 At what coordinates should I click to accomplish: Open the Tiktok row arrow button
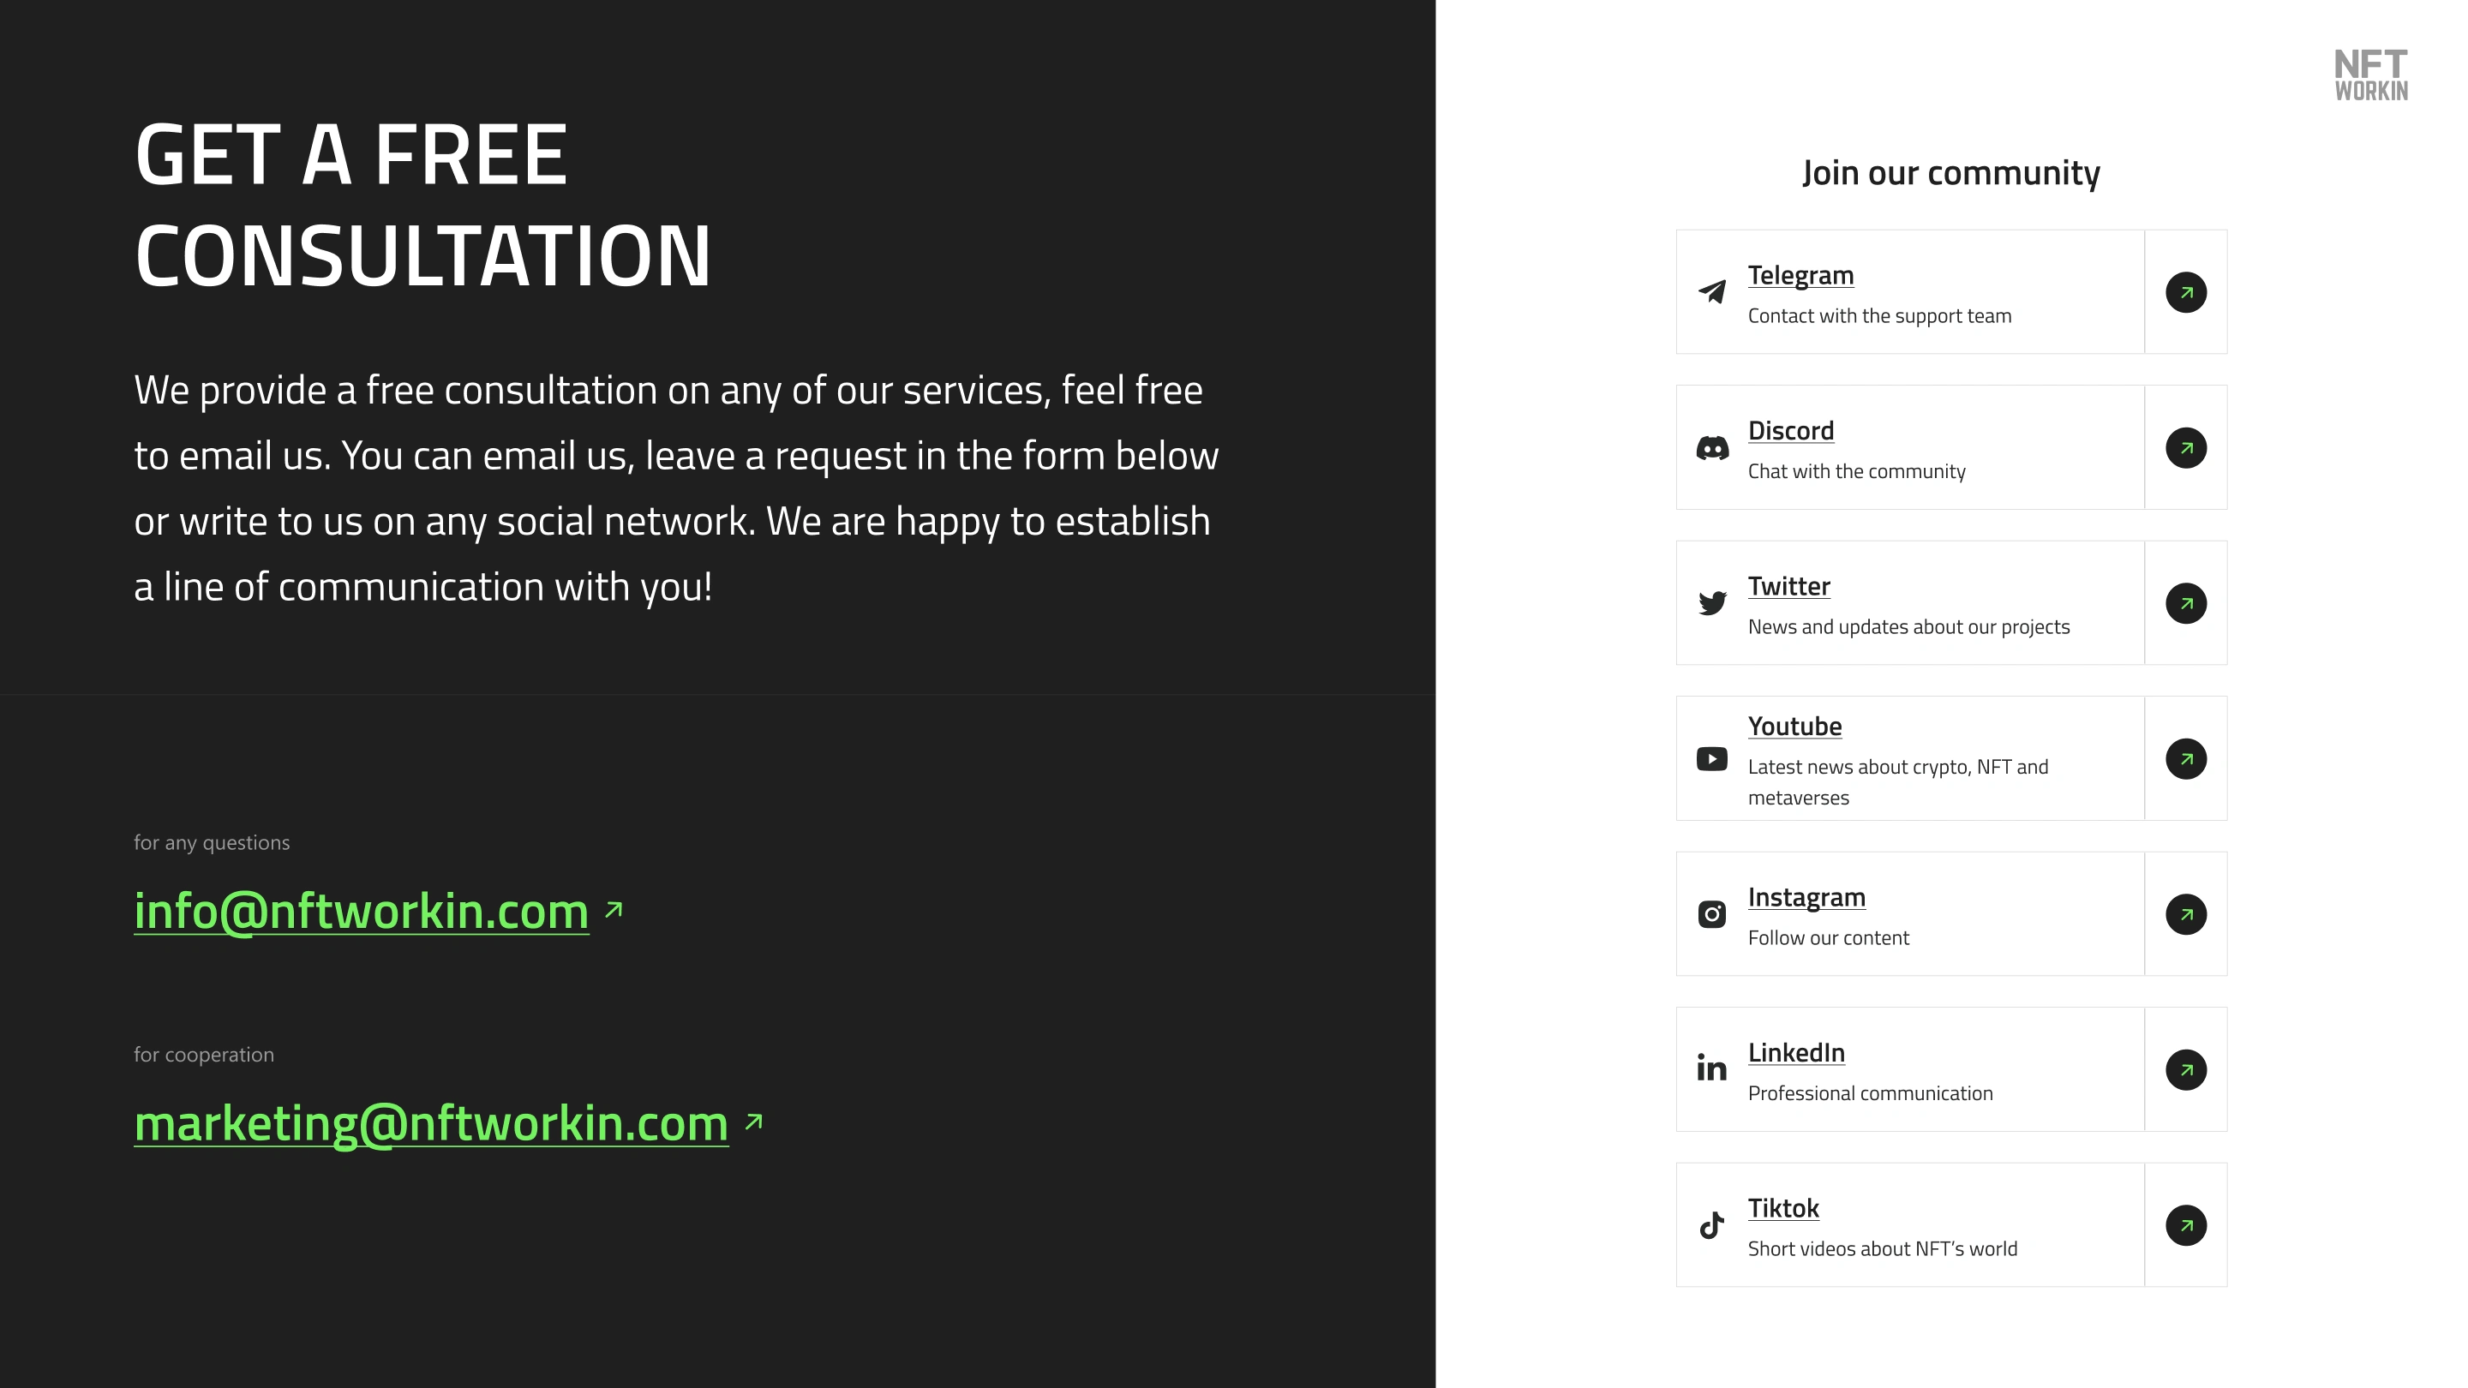(2185, 1225)
